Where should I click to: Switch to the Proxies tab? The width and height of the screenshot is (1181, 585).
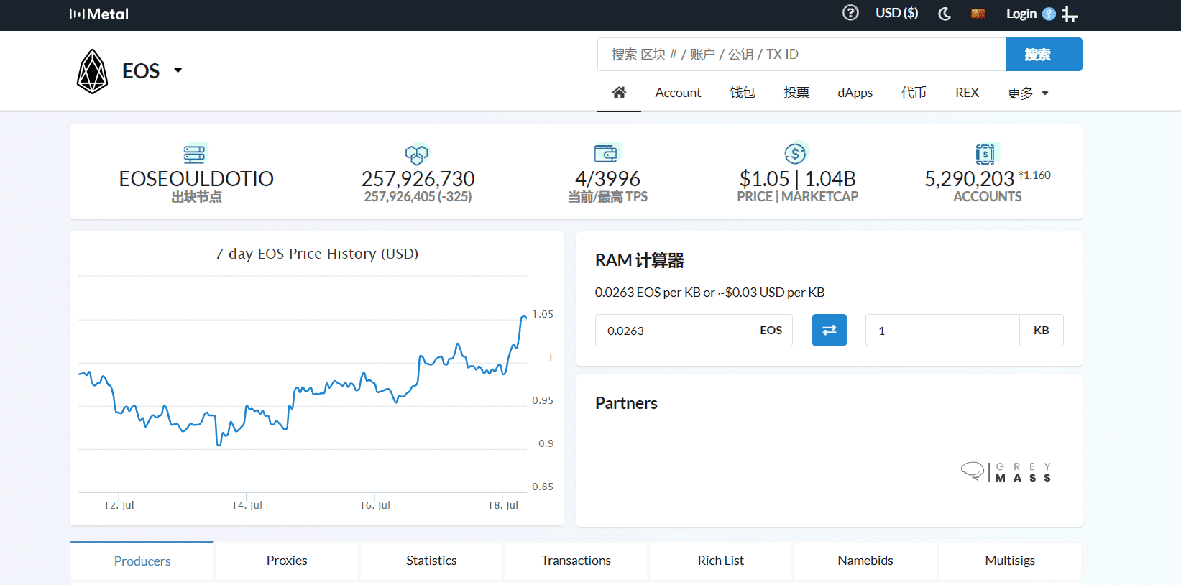tap(287, 561)
